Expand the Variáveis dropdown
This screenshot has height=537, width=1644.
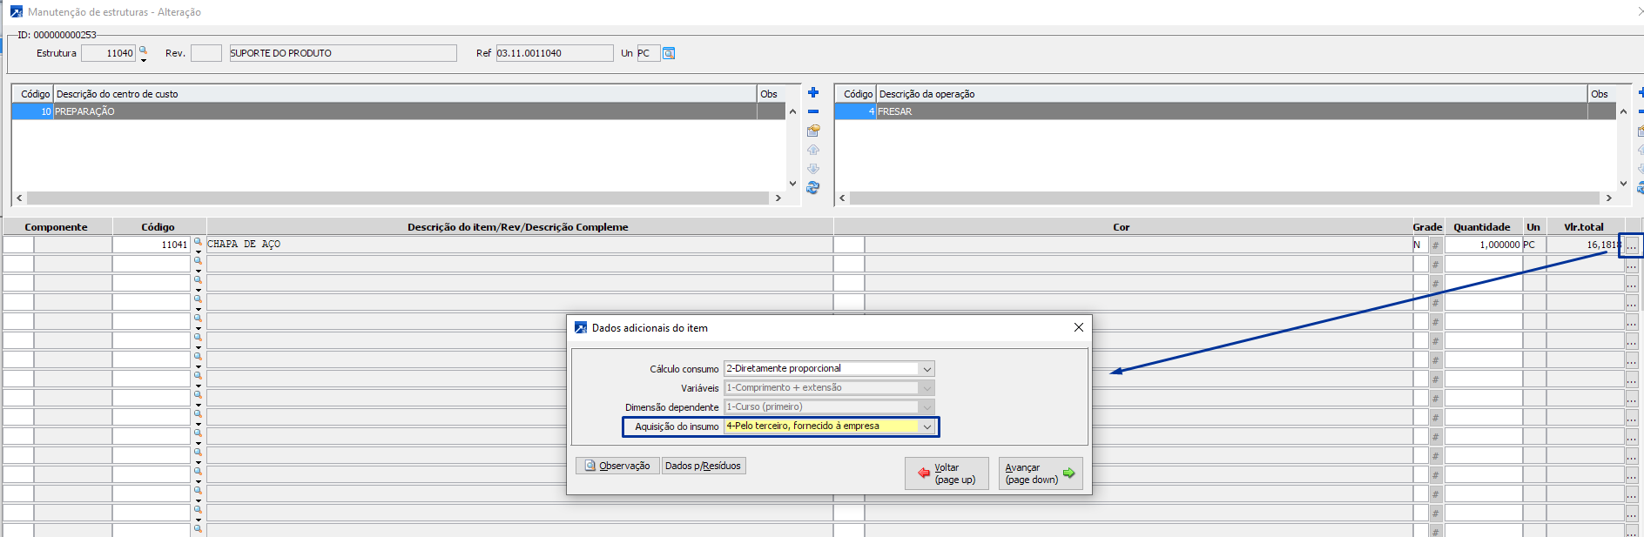pos(927,388)
